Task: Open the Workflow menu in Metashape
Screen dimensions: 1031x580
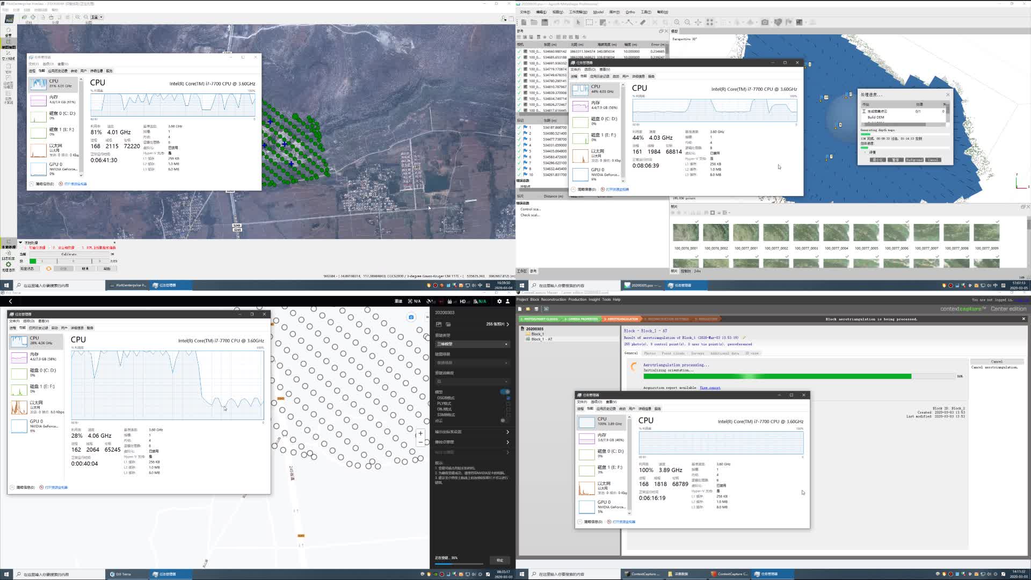Action: click(578, 12)
